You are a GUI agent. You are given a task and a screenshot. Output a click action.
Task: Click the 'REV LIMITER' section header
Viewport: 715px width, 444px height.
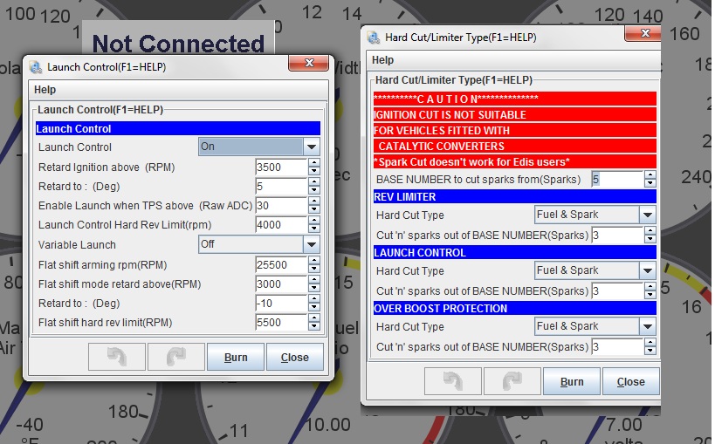[515, 196]
